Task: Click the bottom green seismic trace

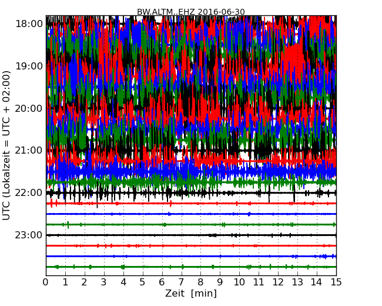Action: click(191, 267)
